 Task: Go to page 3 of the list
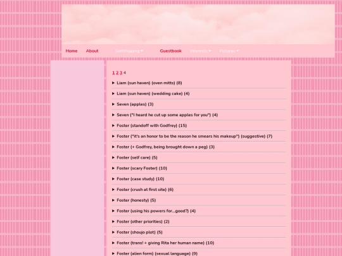click(121, 73)
